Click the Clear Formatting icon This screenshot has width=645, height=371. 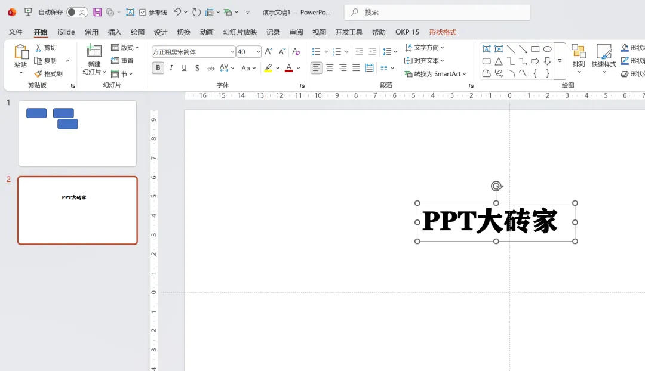pos(296,52)
